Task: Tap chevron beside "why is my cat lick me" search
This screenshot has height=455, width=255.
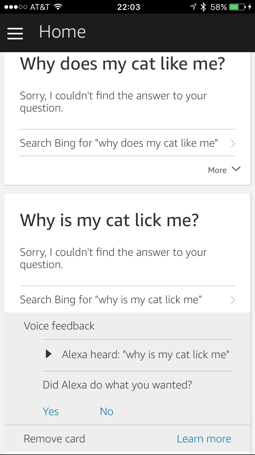Action: click(x=233, y=300)
